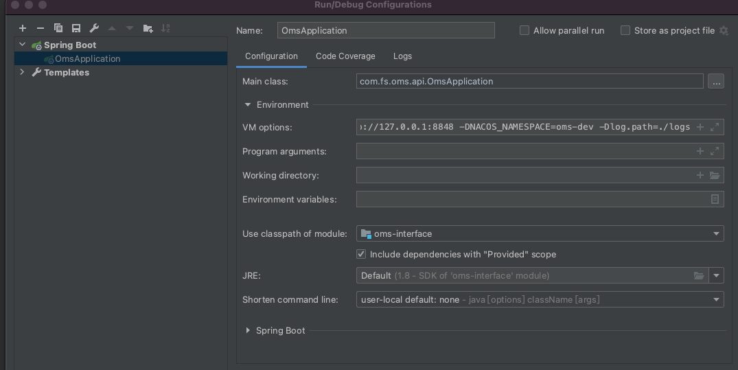This screenshot has width=738, height=370.
Task: Click the Save Configuration icon
Action: 76,28
